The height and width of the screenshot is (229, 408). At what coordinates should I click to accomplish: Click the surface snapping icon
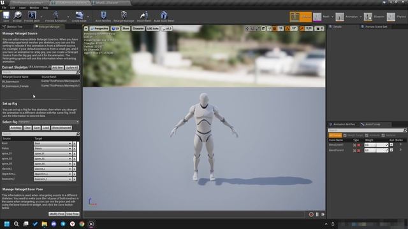[269, 29]
